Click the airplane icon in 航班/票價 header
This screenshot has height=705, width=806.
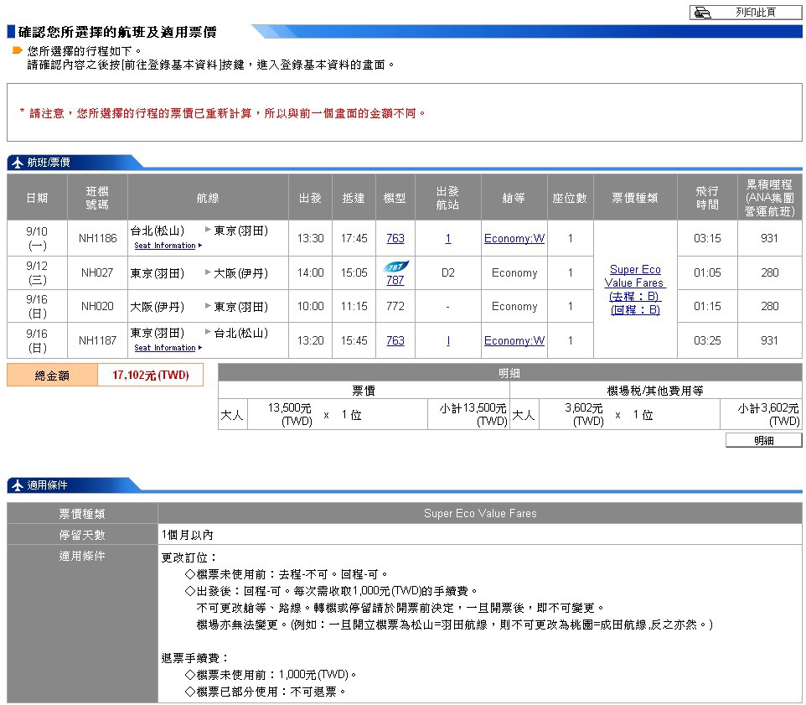click(17, 163)
